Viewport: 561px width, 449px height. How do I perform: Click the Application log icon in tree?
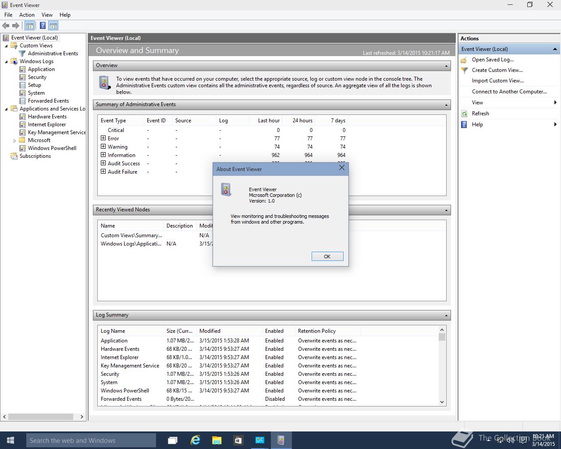[x=23, y=69]
